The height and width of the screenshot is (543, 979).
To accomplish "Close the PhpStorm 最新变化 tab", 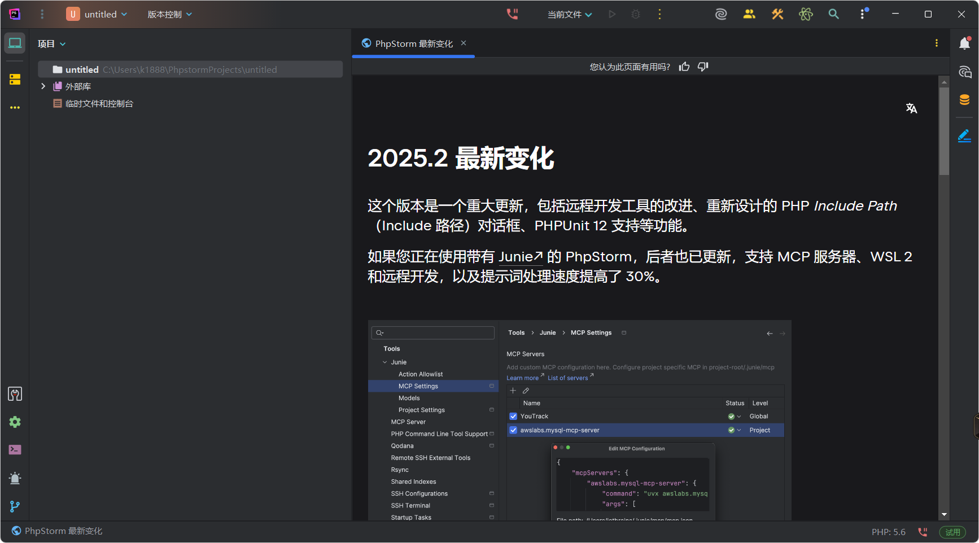I will [464, 43].
